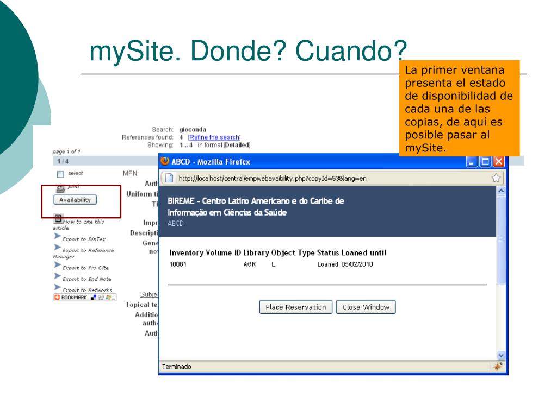Viewport: 557px width, 417px height.
Task: Select Export to Refworks
Action: [x=87, y=290]
